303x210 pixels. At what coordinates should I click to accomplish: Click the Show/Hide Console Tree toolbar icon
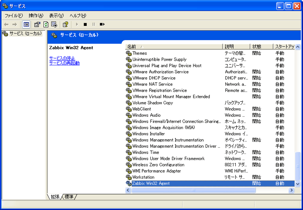point(26,24)
